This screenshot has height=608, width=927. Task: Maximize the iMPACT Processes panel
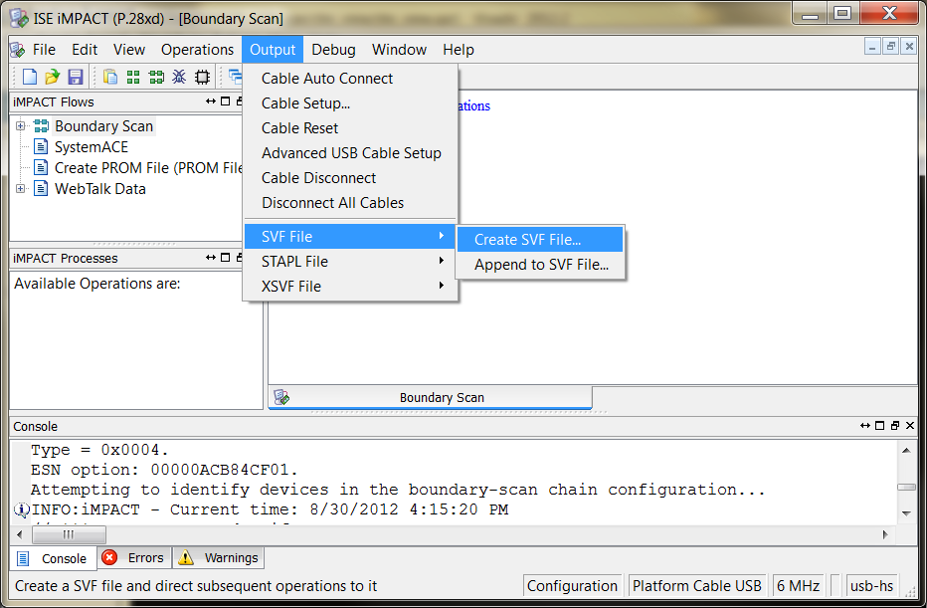pyautogui.click(x=226, y=258)
